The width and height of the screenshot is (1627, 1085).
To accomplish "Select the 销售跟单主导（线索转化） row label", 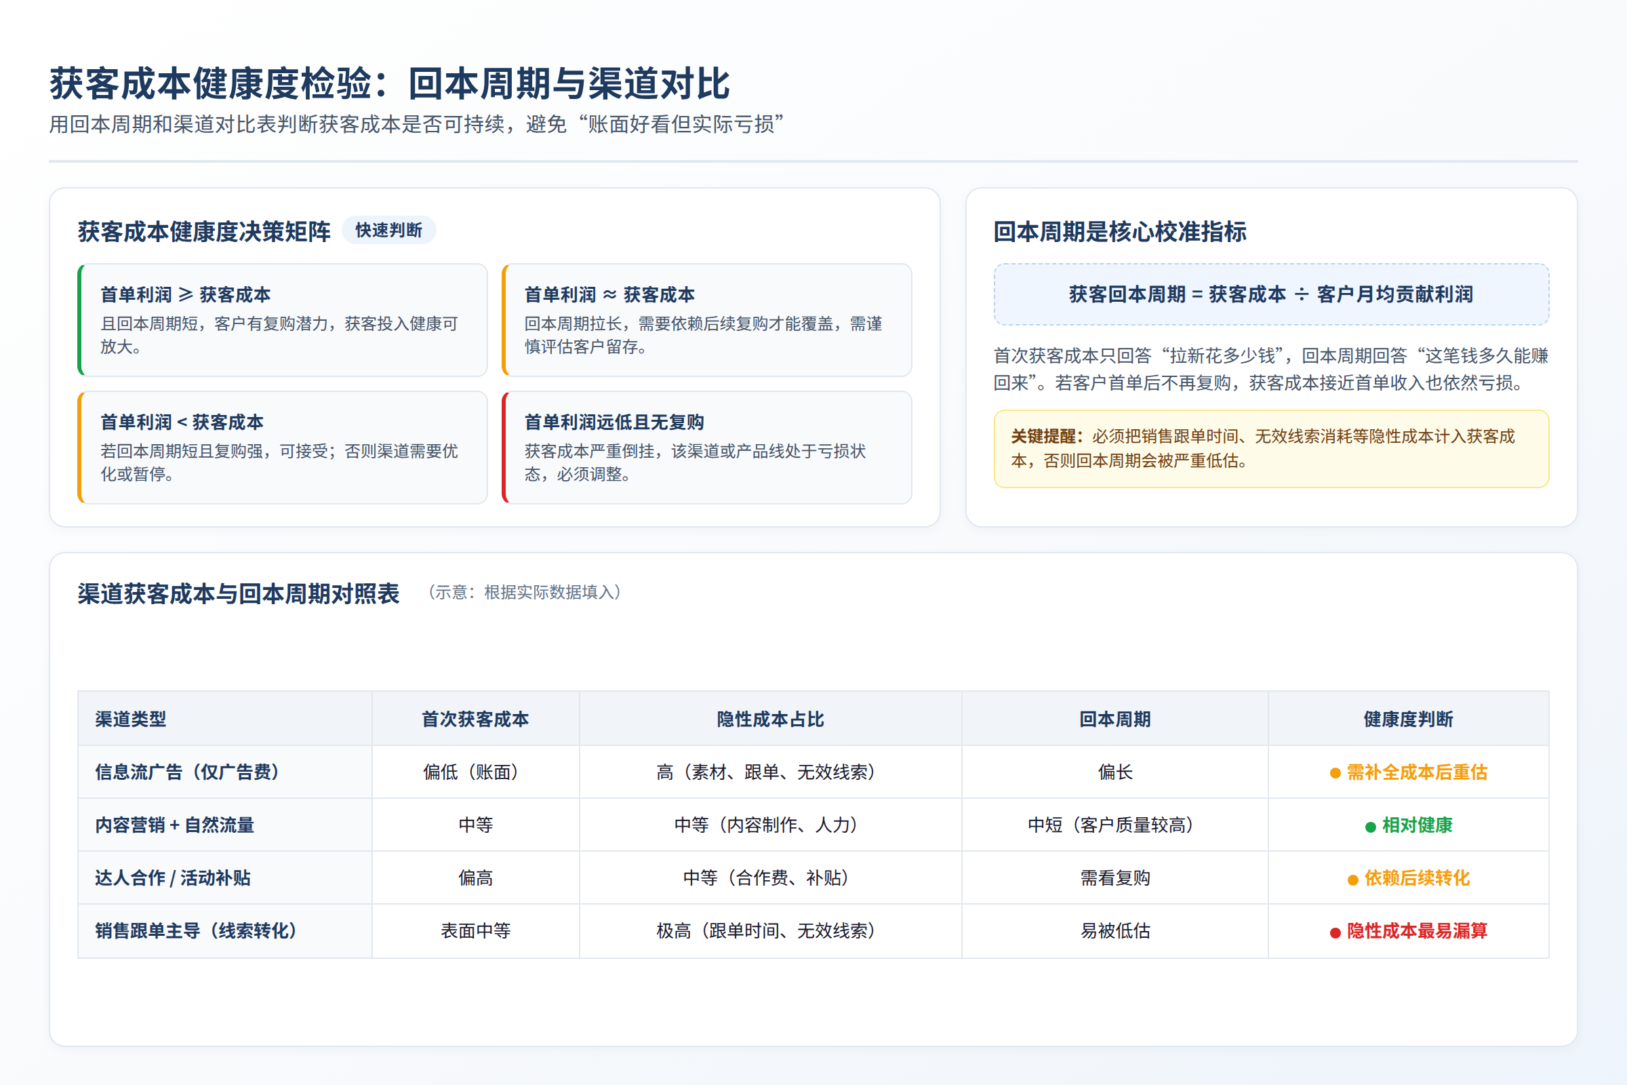I will (196, 930).
